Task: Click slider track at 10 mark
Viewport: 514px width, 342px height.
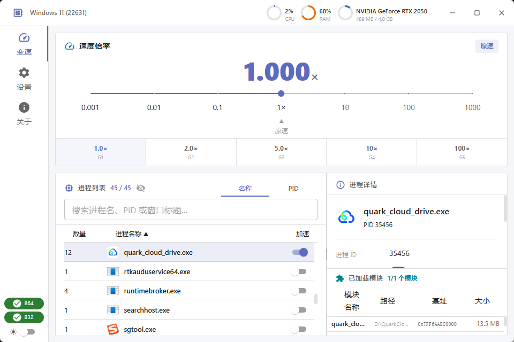Action: click(345, 94)
